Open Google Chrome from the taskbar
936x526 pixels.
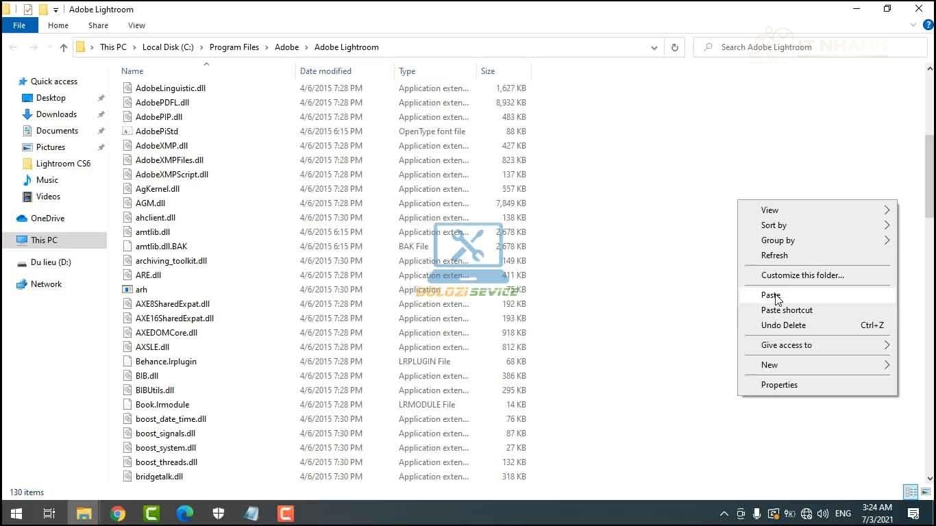[x=118, y=513]
